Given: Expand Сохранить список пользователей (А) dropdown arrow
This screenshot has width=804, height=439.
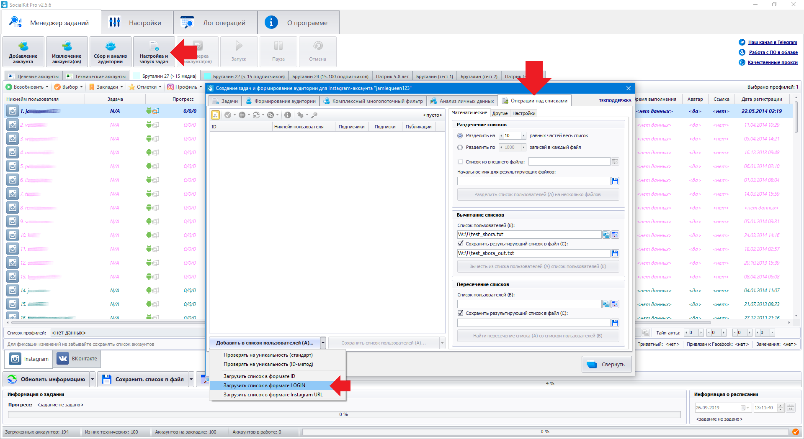Looking at the screenshot, I should point(442,343).
